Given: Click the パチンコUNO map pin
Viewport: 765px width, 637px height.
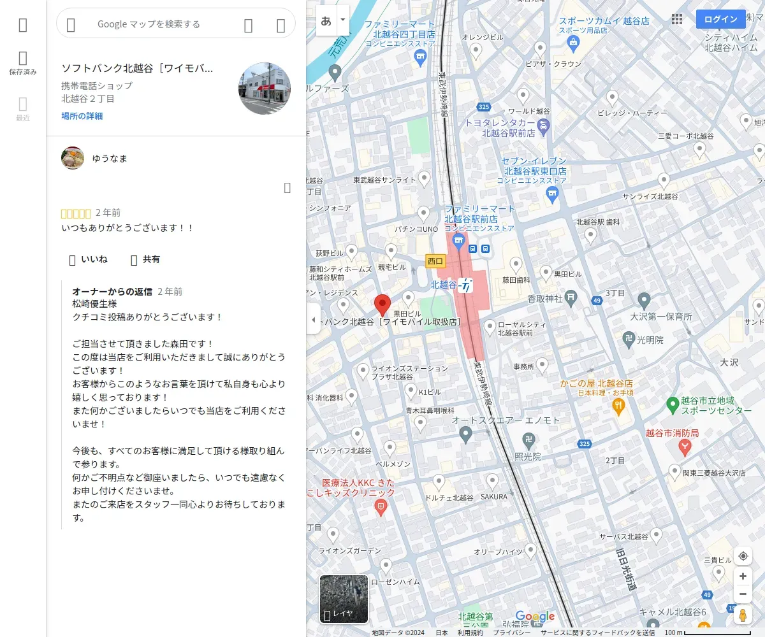Looking at the screenshot, I should point(423,213).
